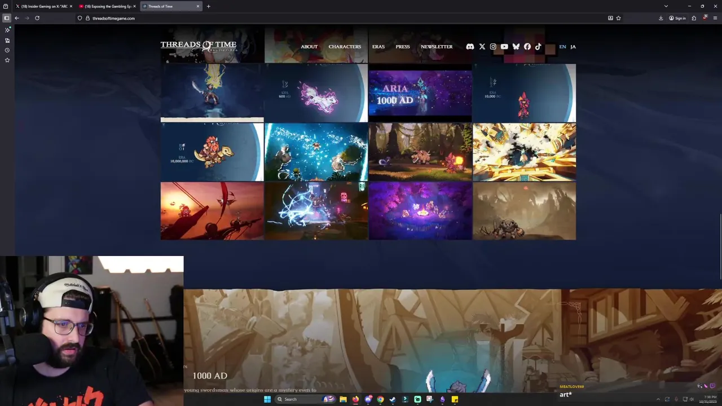This screenshot has width=722, height=406.
Task: Open the purple forest campfire thumbnail
Action: pyautogui.click(x=420, y=211)
